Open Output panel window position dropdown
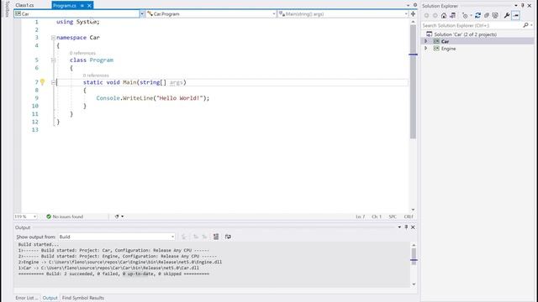This screenshot has height=302, width=538. point(399,227)
